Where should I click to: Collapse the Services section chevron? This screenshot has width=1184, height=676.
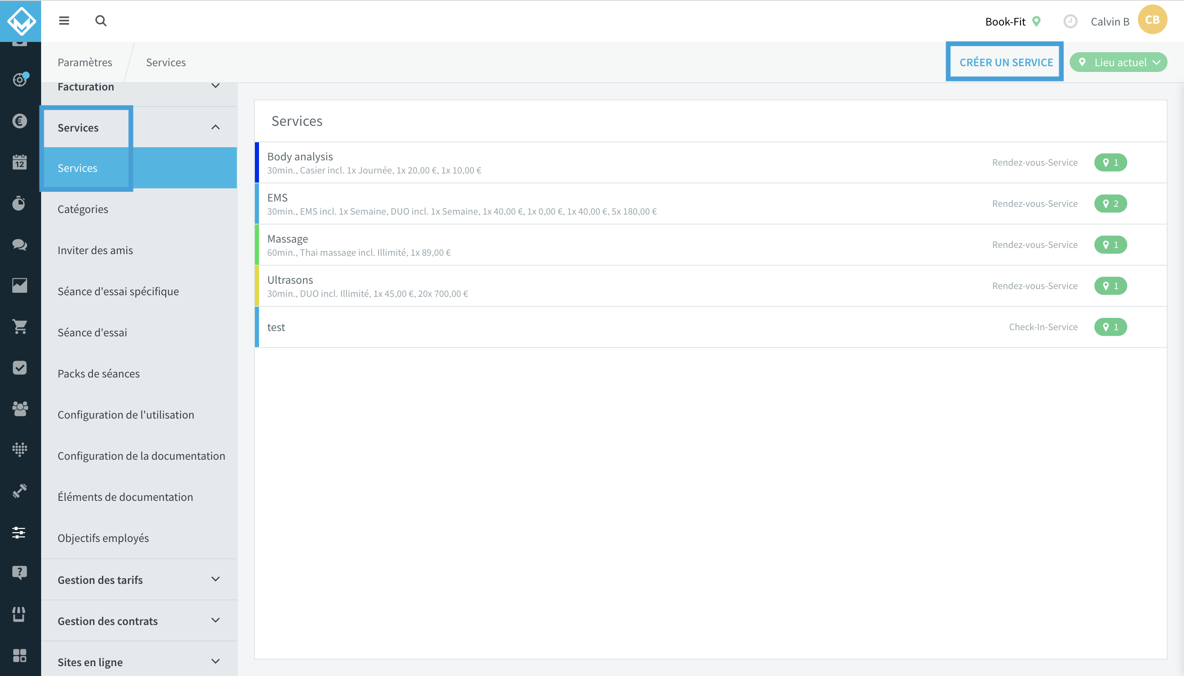click(x=215, y=127)
